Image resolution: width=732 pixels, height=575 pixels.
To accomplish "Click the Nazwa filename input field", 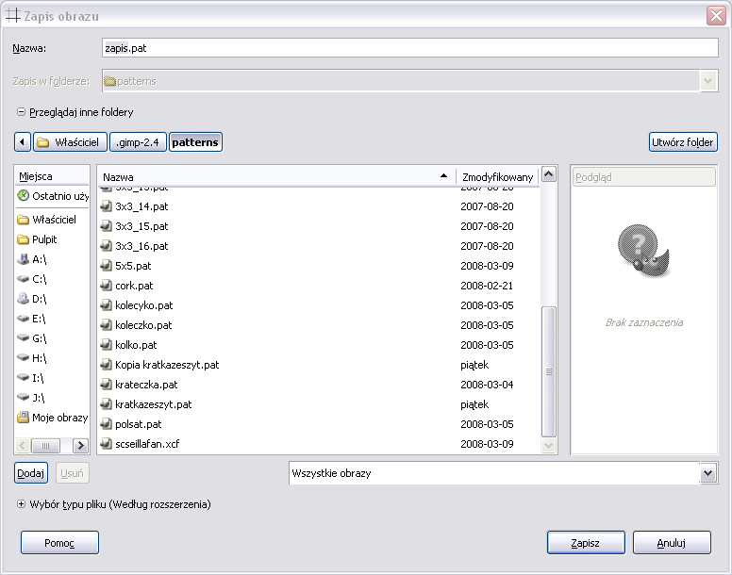I will point(409,48).
